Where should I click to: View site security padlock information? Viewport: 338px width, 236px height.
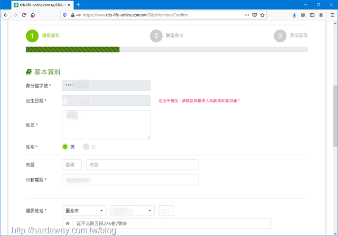(73, 15)
